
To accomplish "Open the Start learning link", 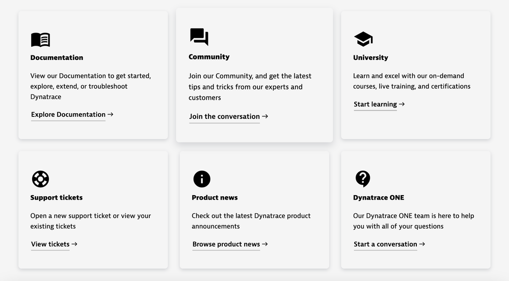I will (379, 104).
